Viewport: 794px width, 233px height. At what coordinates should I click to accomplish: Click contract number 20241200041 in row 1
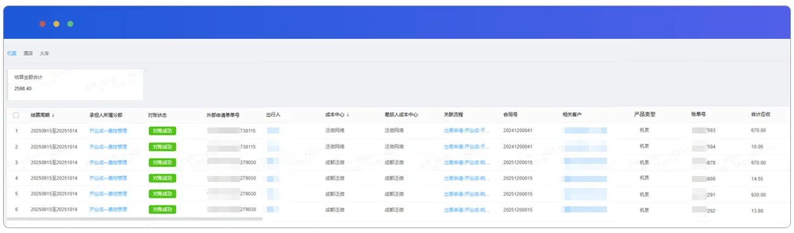[x=518, y=130]
